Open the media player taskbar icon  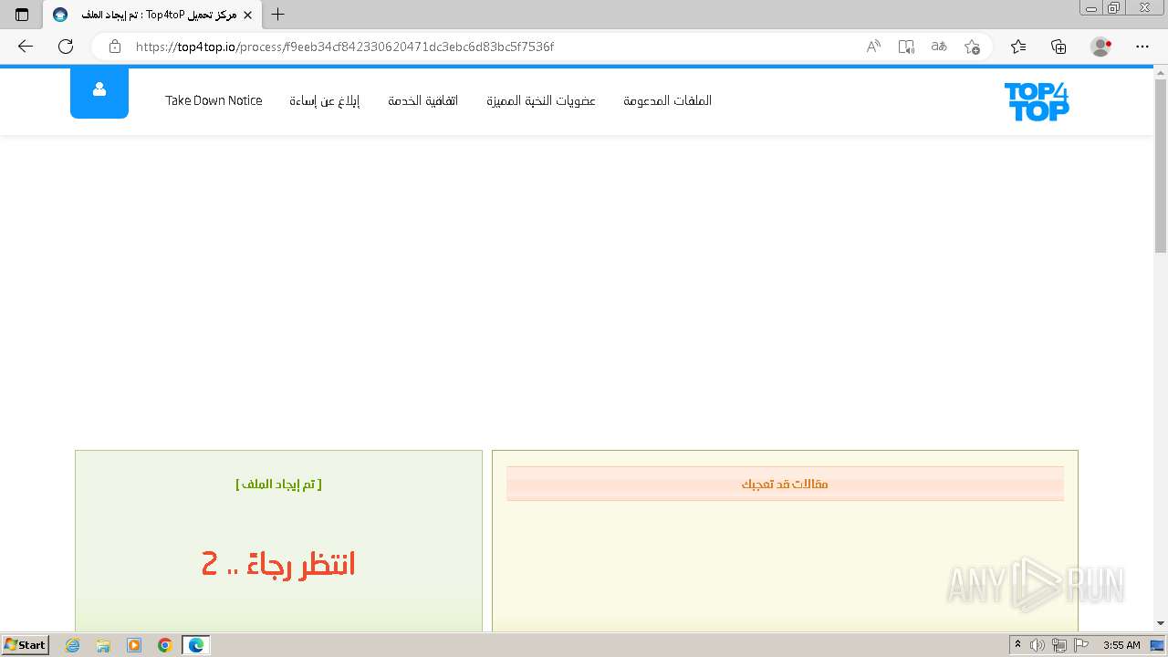tap(134, 645)
